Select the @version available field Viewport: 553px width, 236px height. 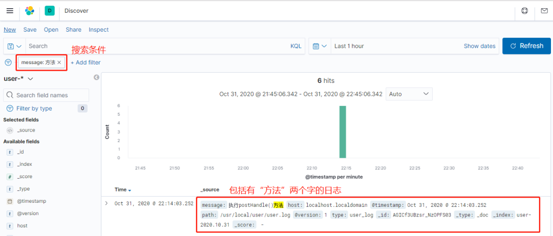pos(28,213)
